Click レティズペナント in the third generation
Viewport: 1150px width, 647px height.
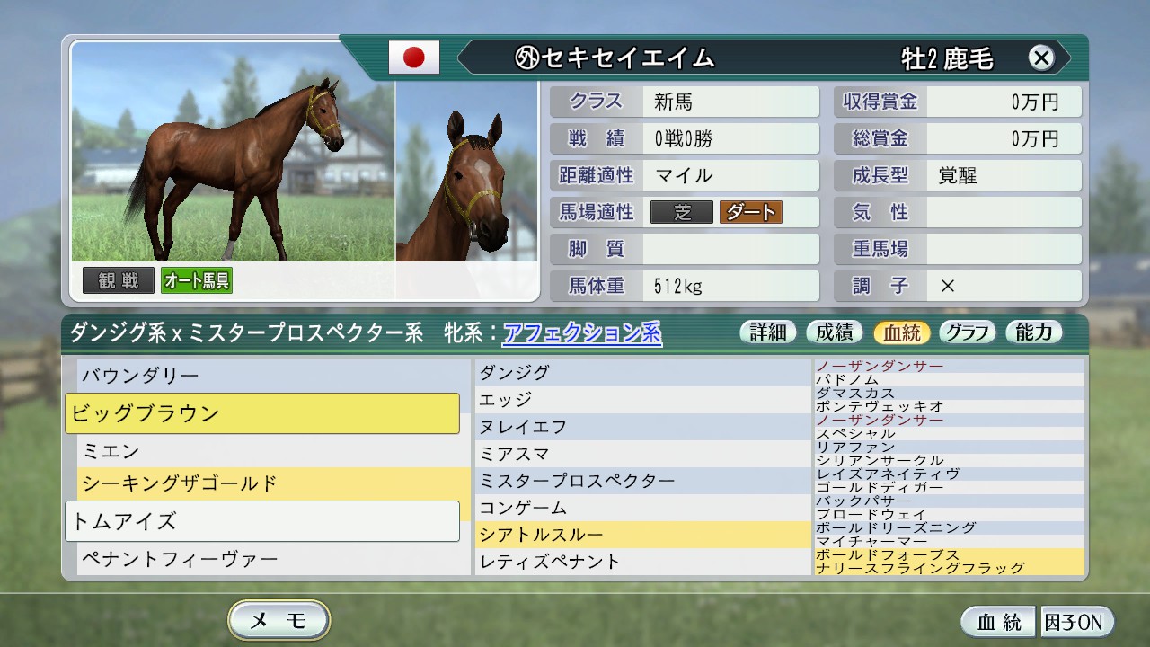click(643, 561)
